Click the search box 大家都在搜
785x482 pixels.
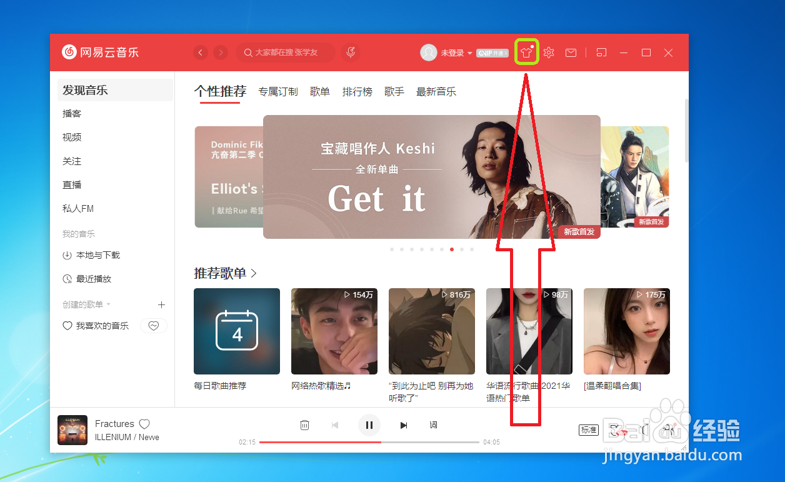[x=286, y=53]
